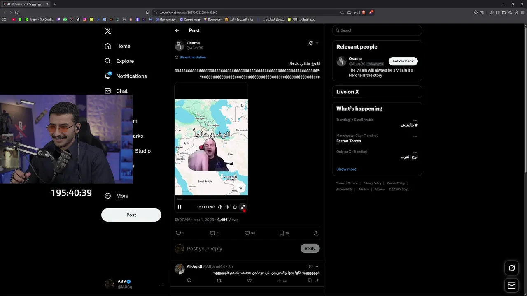
Task: Open Al-Aqidi's profile name
Action: tap(194, 266)
